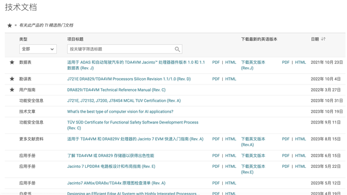Open Designing an Efficient Edge AI System link
Screen dimensions: 347x195
[133, 193]
